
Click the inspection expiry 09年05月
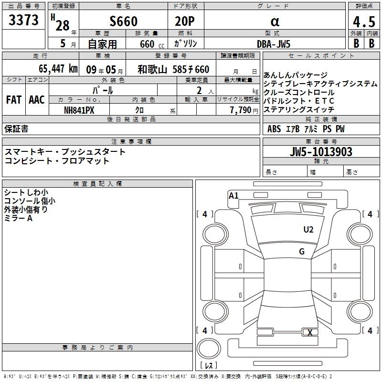(x=105, y=70)
